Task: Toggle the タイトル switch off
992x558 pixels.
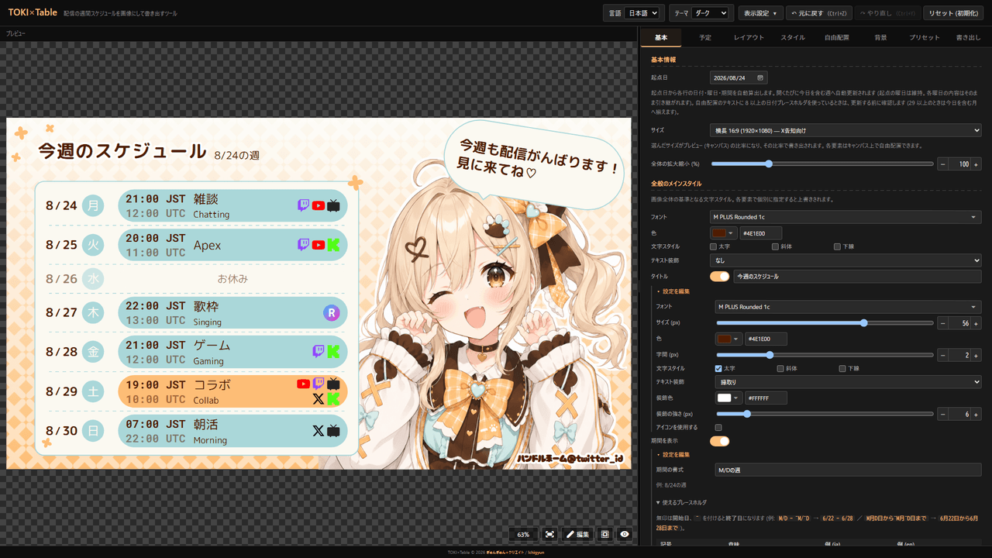Action: (x=719, y=277)
